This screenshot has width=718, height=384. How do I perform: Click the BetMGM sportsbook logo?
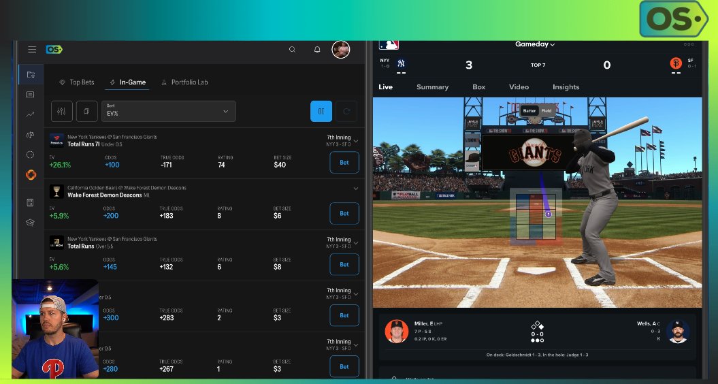56,242
